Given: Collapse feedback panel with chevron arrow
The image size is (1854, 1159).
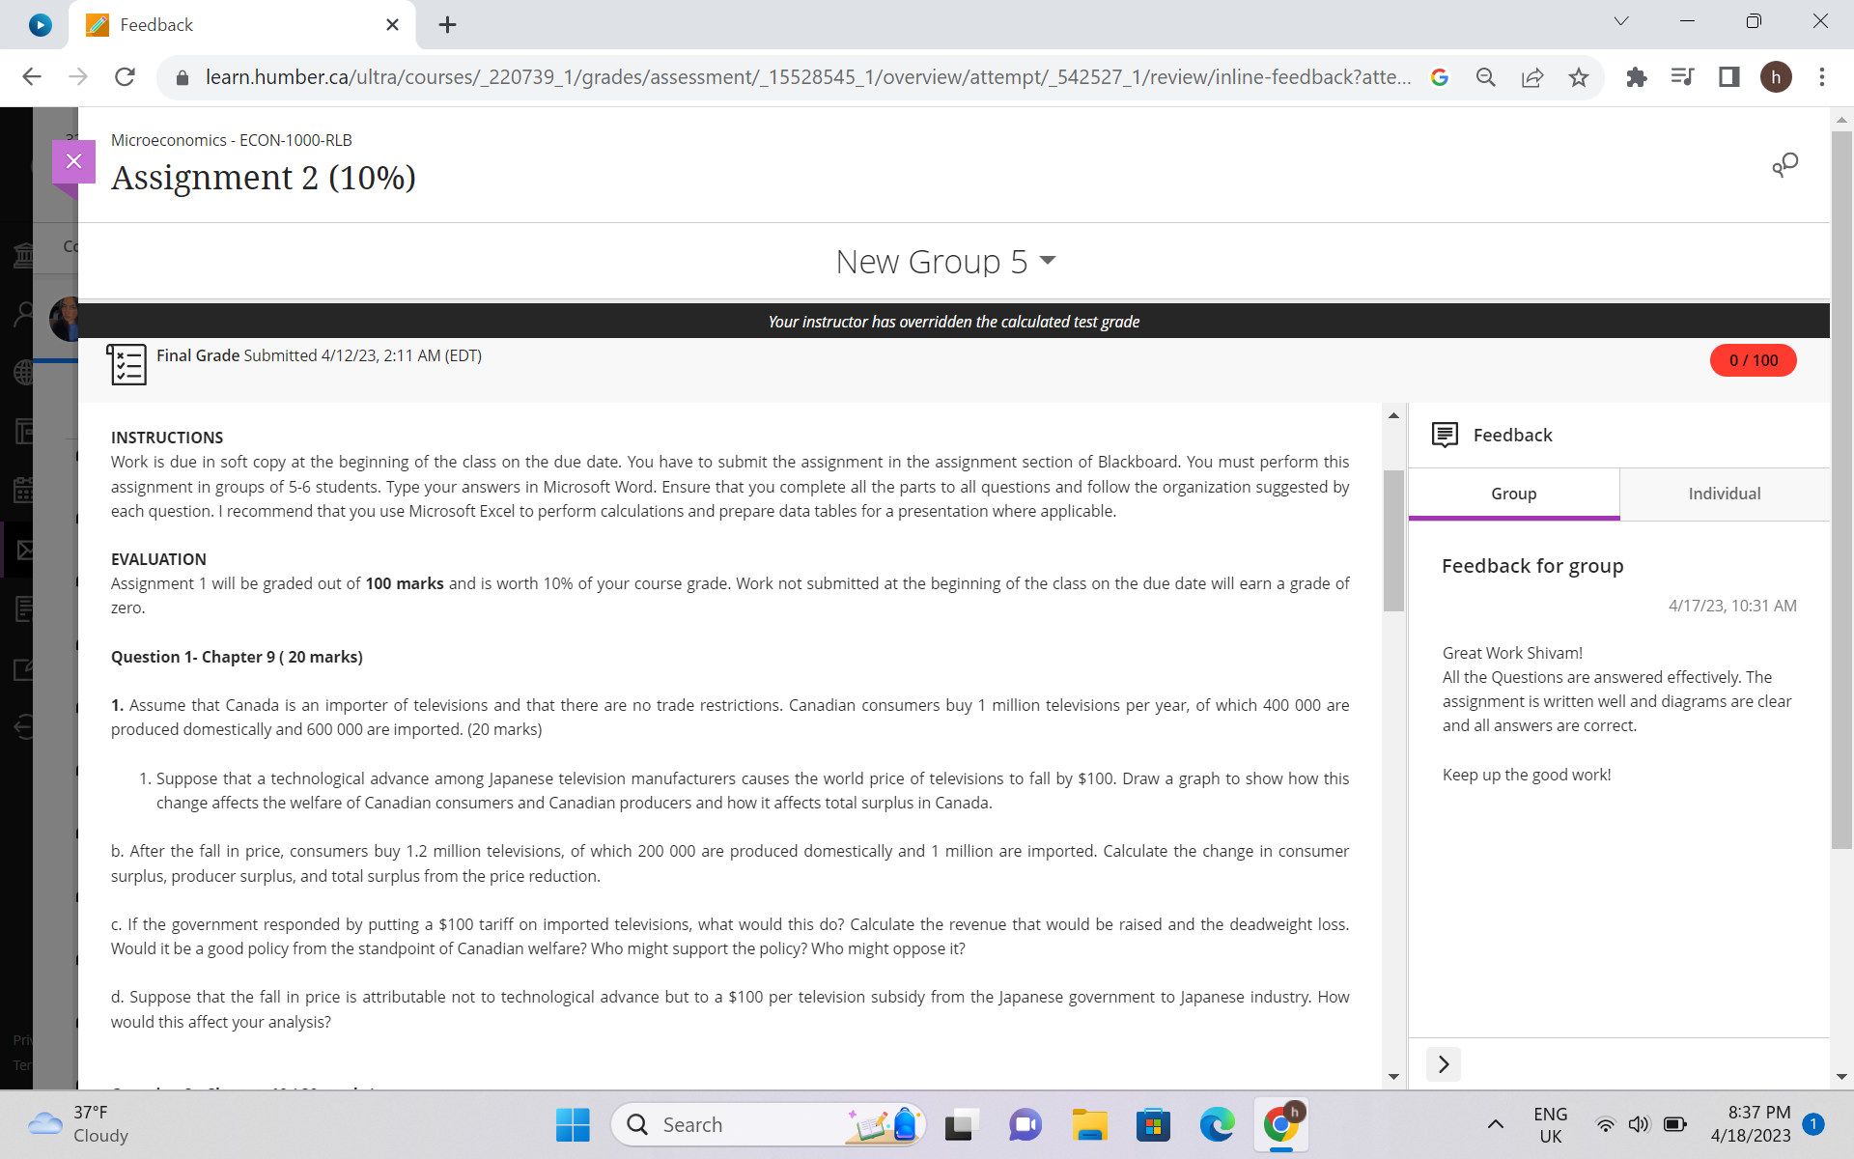Looking at the screenshot, I should click(1444, 1064).
